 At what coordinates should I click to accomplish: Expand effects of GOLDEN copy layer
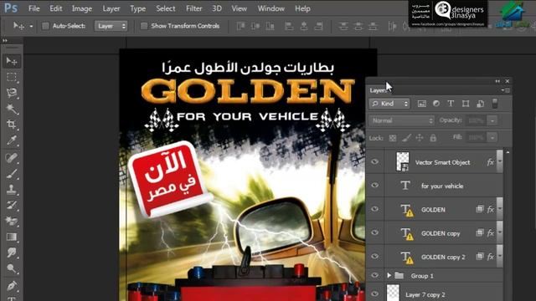(x=500, y=232)
